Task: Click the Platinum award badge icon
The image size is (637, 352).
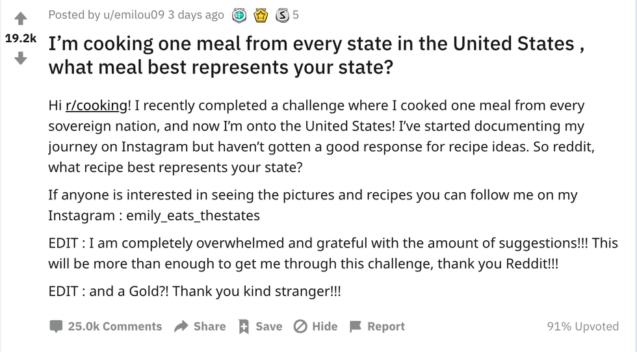Action: click(239, 16)
